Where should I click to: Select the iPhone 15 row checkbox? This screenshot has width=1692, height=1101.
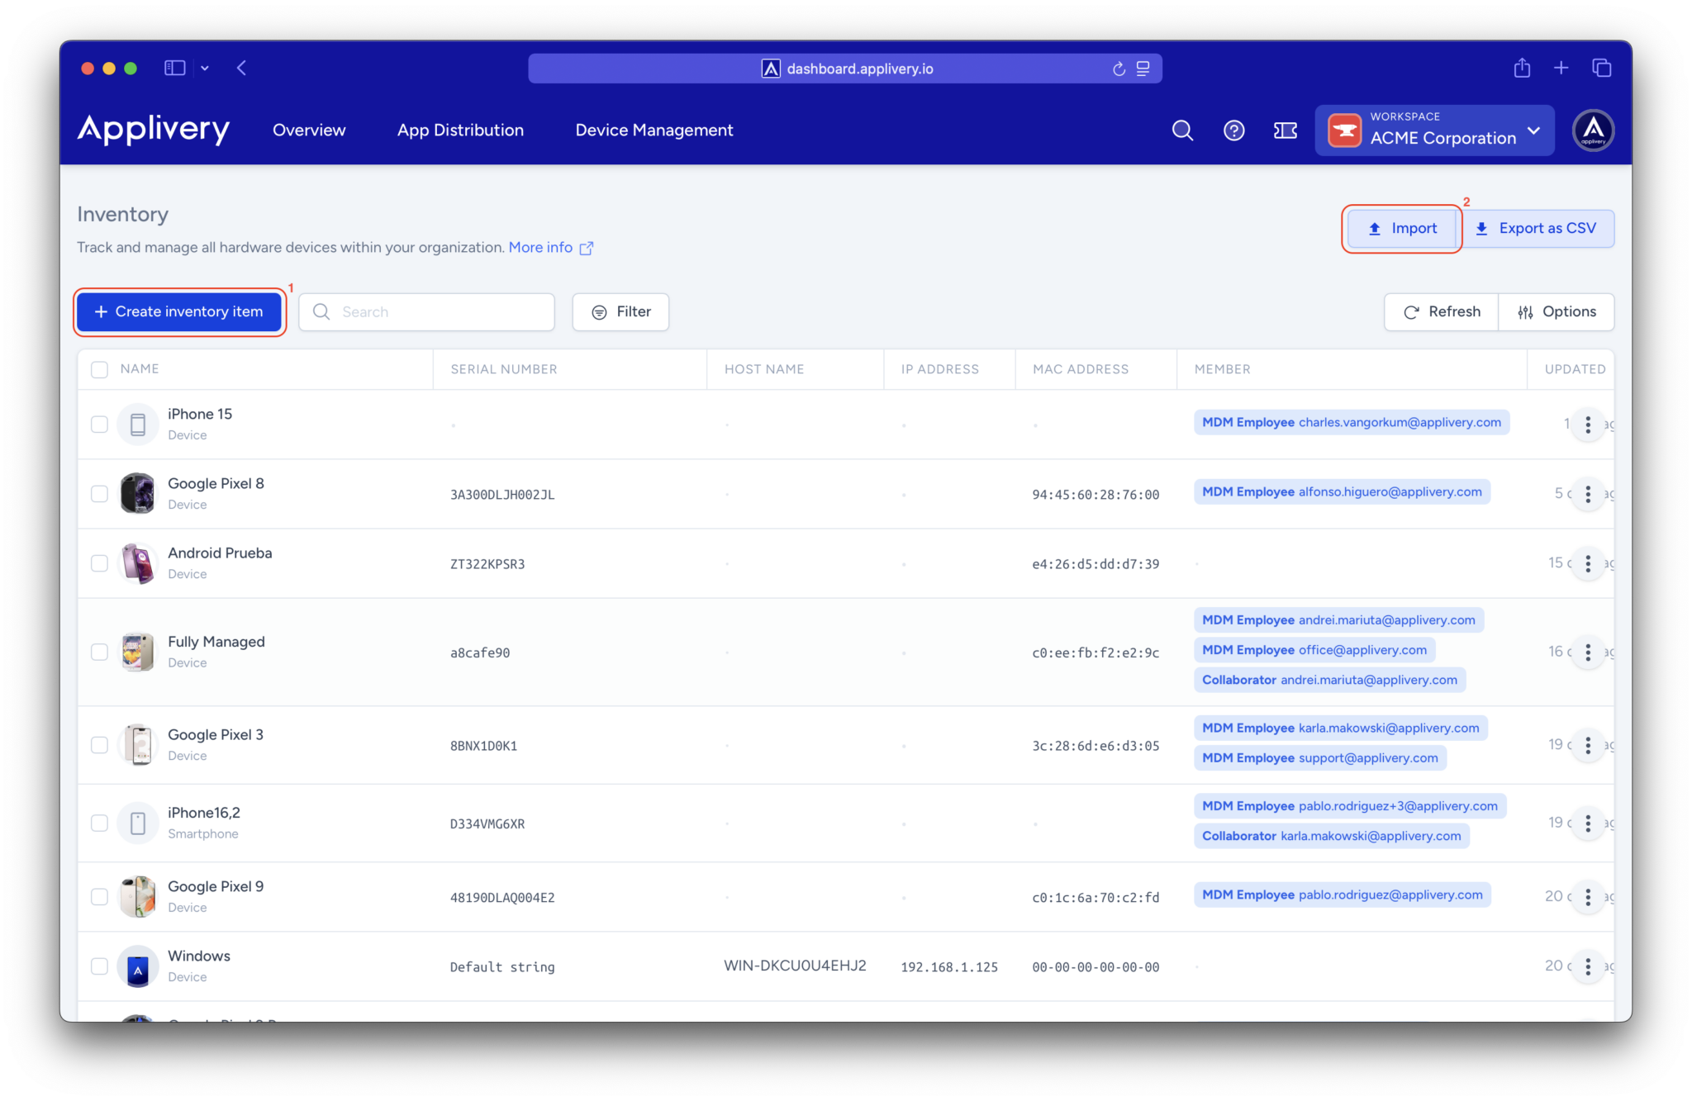click(99, 424)
